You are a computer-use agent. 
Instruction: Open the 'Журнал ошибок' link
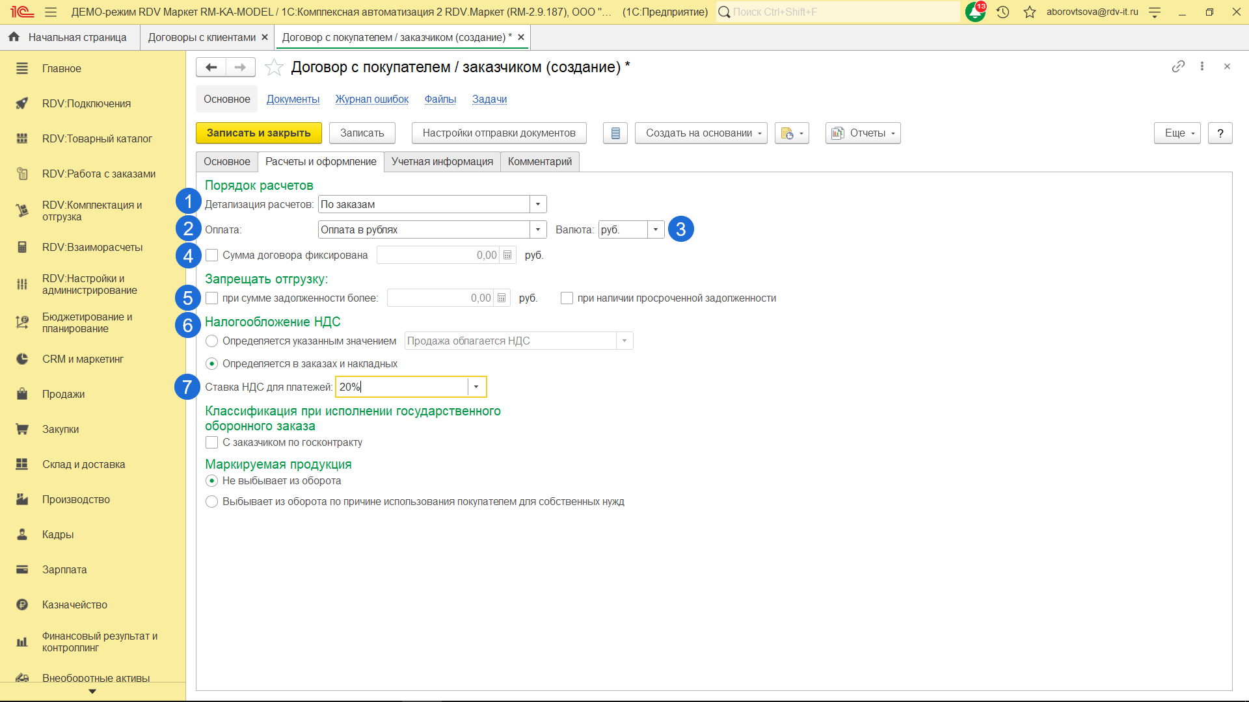(371, 99)
